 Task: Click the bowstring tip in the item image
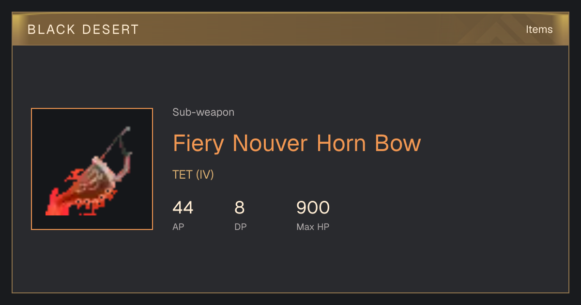click(x=128, y=129)
